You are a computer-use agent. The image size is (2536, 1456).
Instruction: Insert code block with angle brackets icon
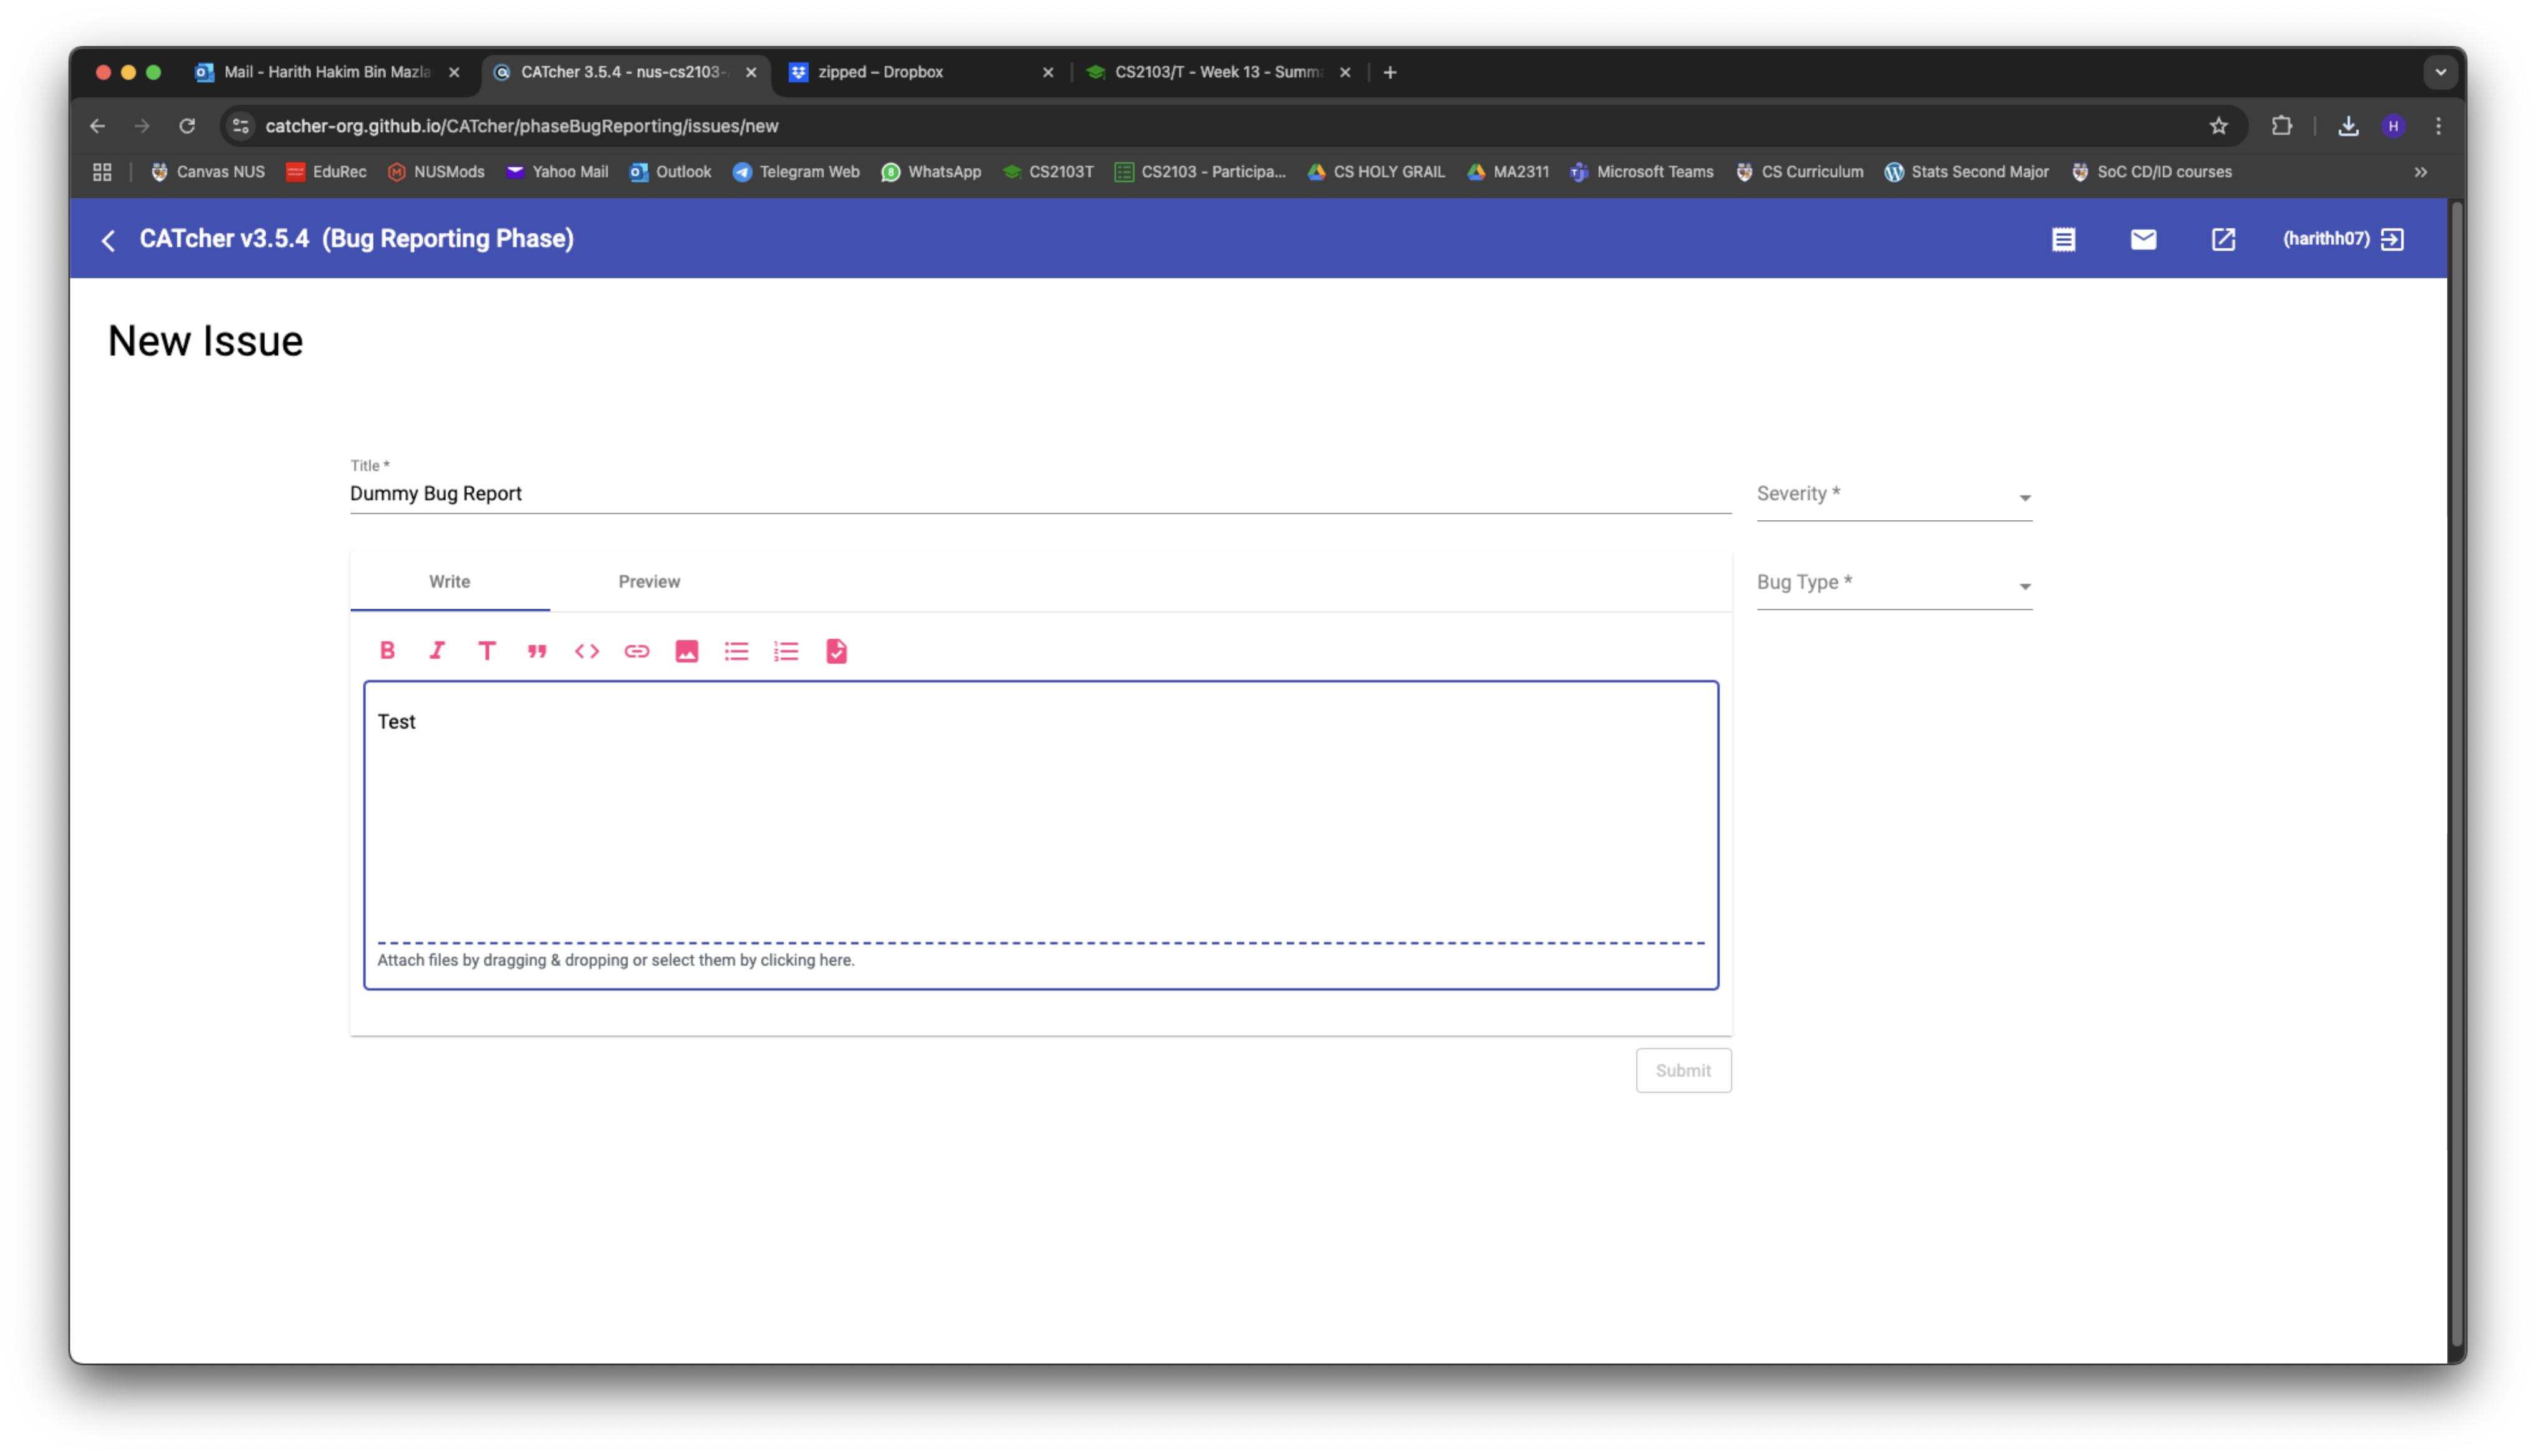click(x=587, y=651)
